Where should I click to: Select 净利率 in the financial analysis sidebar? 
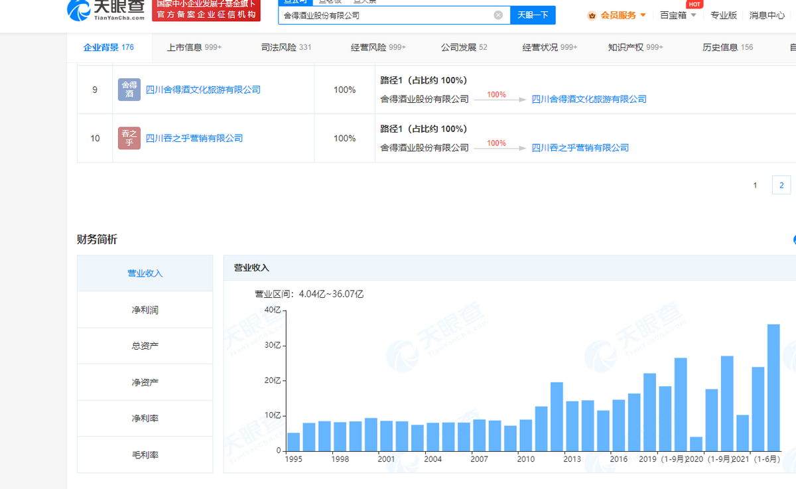145,419
